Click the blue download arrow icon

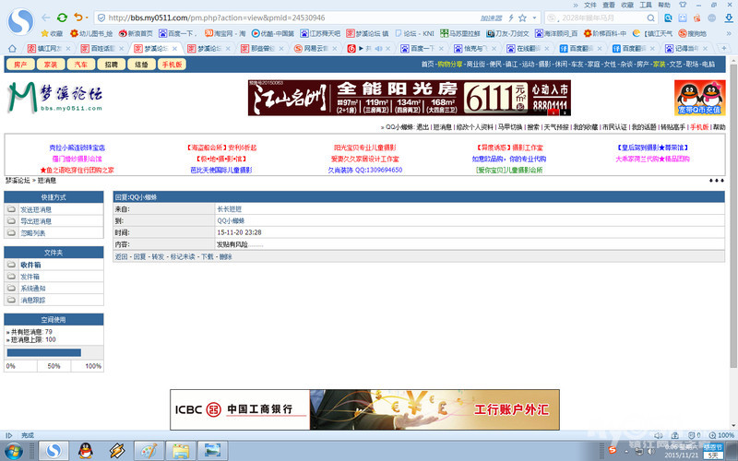pyautogui.click(x=729, y=18)
